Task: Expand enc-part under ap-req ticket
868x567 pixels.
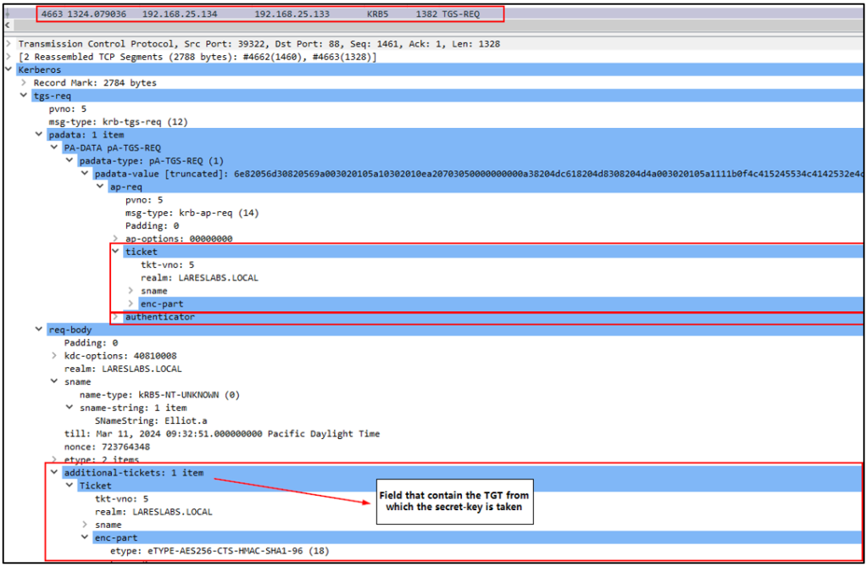Action: point(131,304)
